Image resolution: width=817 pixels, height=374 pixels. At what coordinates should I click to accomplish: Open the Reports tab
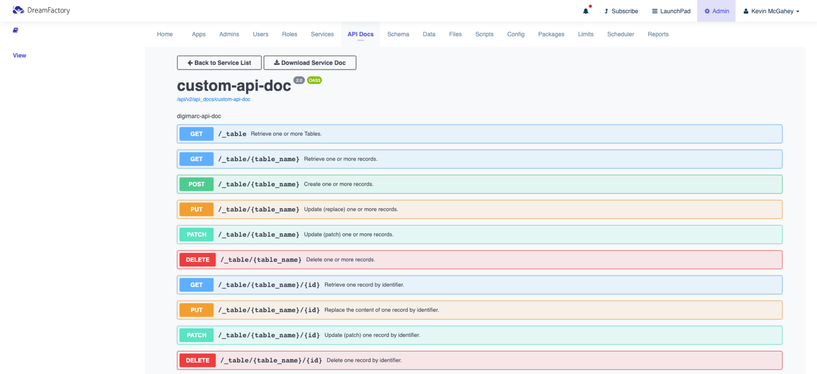tap(658, 34)
